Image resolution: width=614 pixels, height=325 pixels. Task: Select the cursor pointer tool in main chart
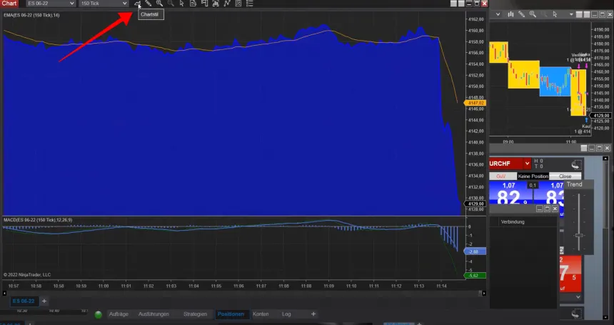pyautogui.click(x=181, y=4)
